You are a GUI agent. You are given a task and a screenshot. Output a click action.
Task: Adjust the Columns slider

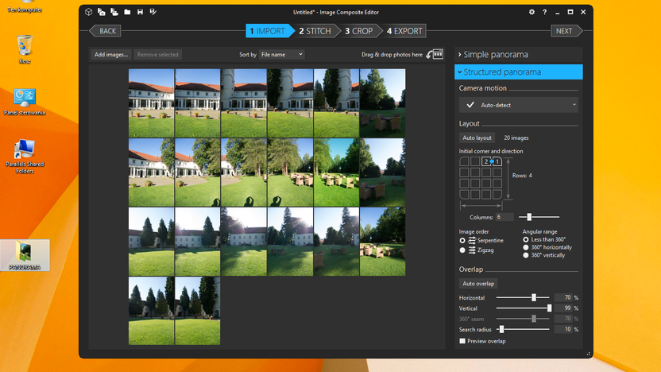point(529,217)
